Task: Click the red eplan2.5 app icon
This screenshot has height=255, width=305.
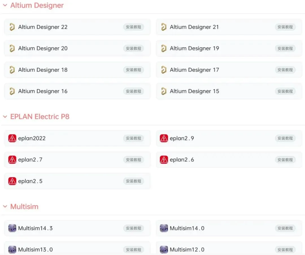Action: (x=12, y=181)
